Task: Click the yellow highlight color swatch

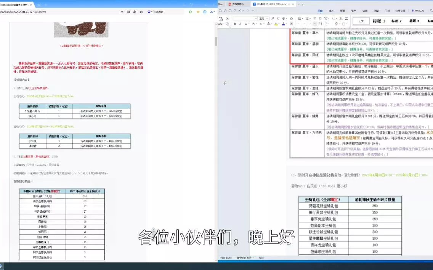Action: pyautogui.click(x=276, y=24)
